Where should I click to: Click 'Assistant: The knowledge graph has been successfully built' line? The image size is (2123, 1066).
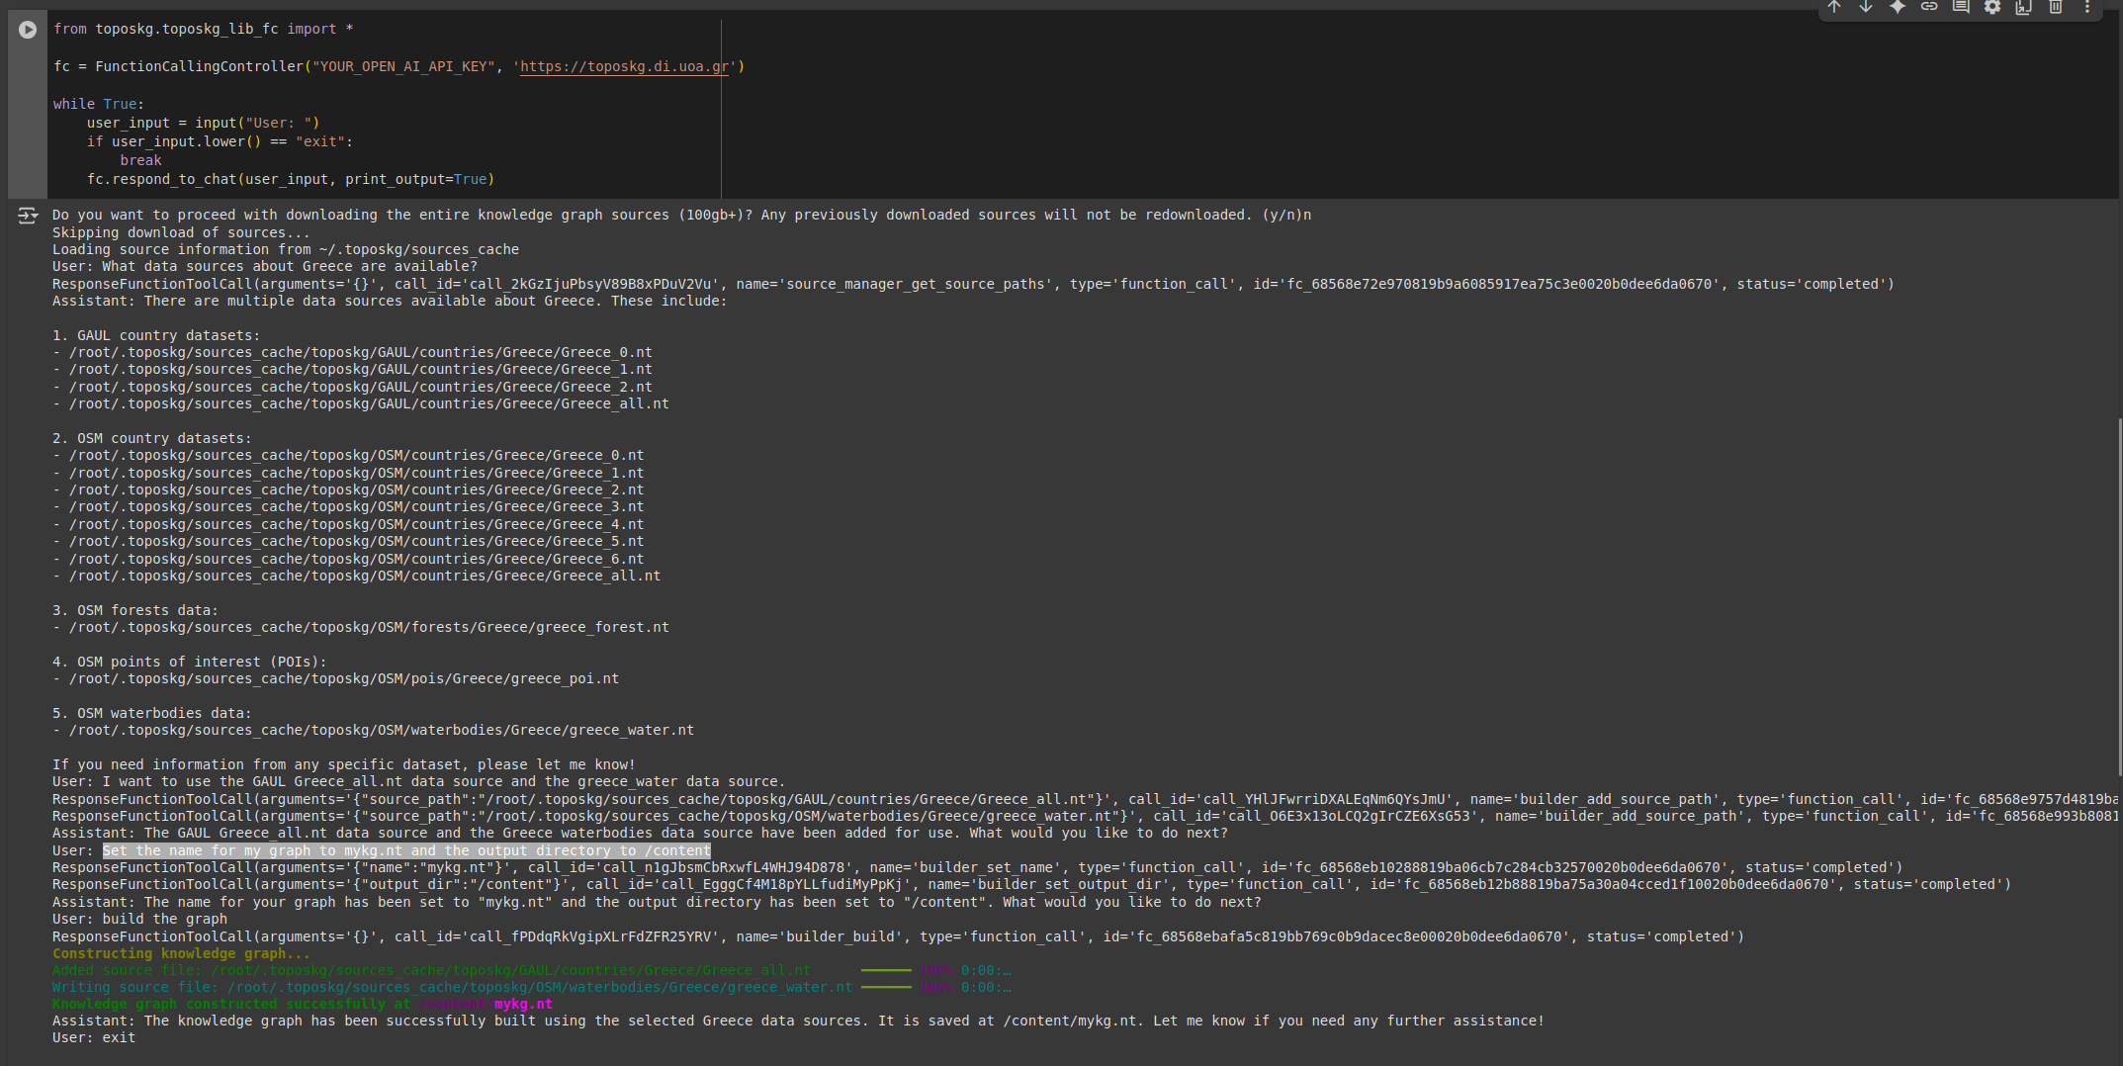click(x=798, y=1022)
